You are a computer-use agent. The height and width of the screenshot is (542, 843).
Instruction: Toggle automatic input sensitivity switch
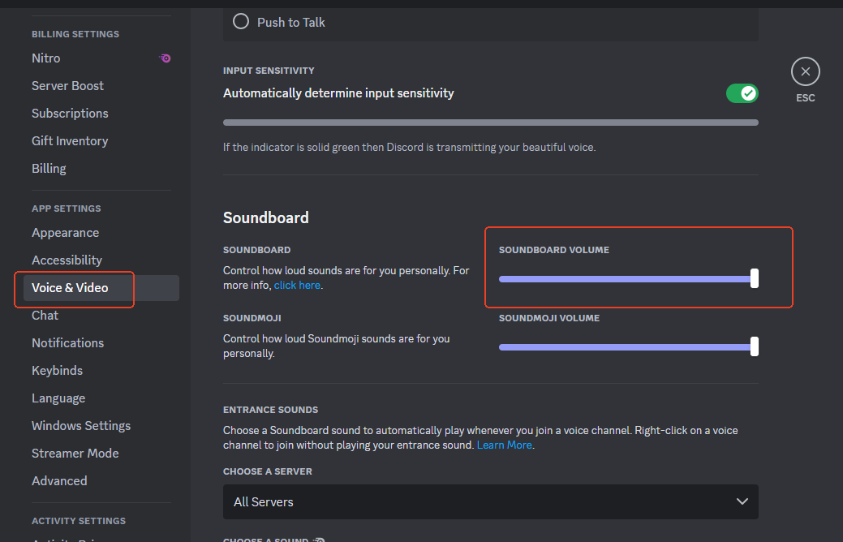(742, 93)
